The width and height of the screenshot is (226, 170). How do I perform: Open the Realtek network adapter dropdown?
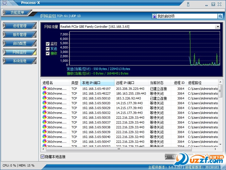point(217,27)
